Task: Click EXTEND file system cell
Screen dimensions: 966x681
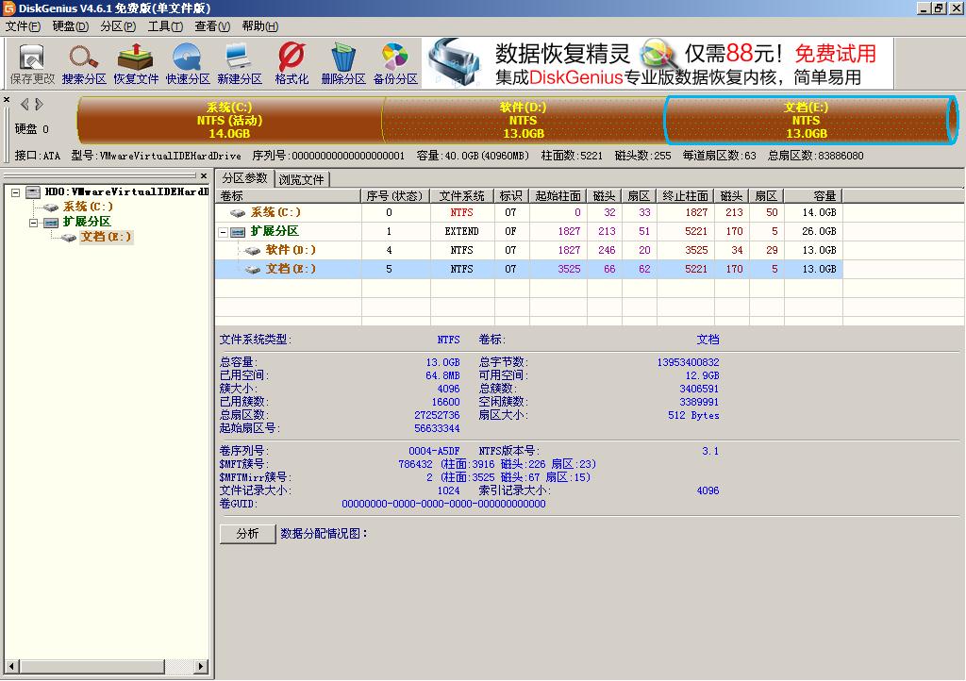Action: [461, 231]
